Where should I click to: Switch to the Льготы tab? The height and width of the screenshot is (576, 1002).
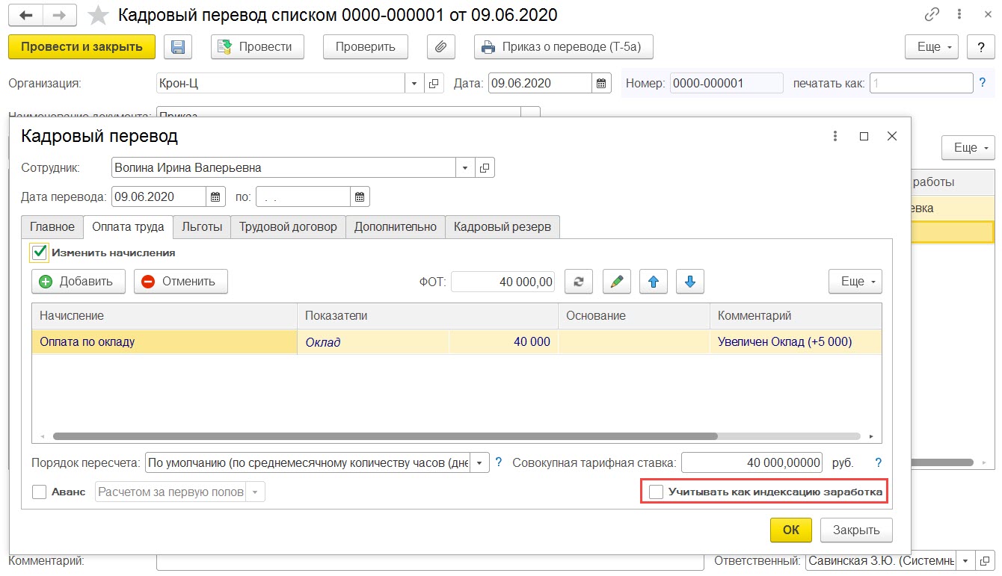[202, 226]
